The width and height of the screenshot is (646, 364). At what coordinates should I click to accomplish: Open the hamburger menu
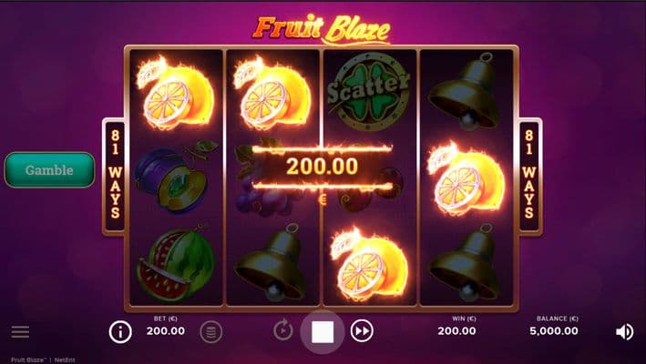pyautogui.click(x=20, y=331)
